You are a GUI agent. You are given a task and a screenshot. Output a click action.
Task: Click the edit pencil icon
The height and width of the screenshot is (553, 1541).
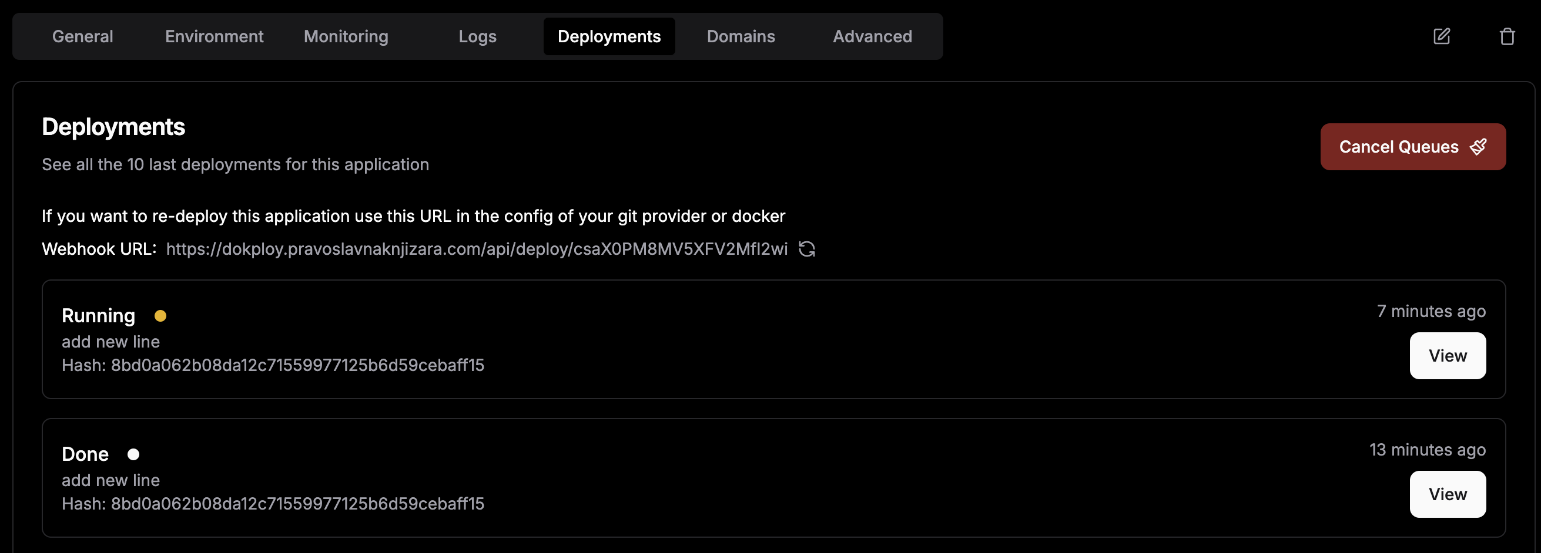click(x=1442, y=36)
